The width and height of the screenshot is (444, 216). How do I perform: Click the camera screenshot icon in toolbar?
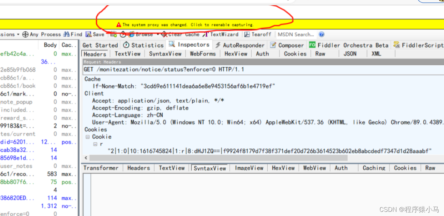113,34
